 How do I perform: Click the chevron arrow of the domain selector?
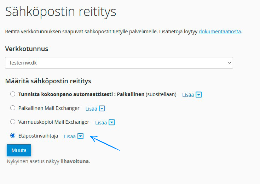[230, 63]
